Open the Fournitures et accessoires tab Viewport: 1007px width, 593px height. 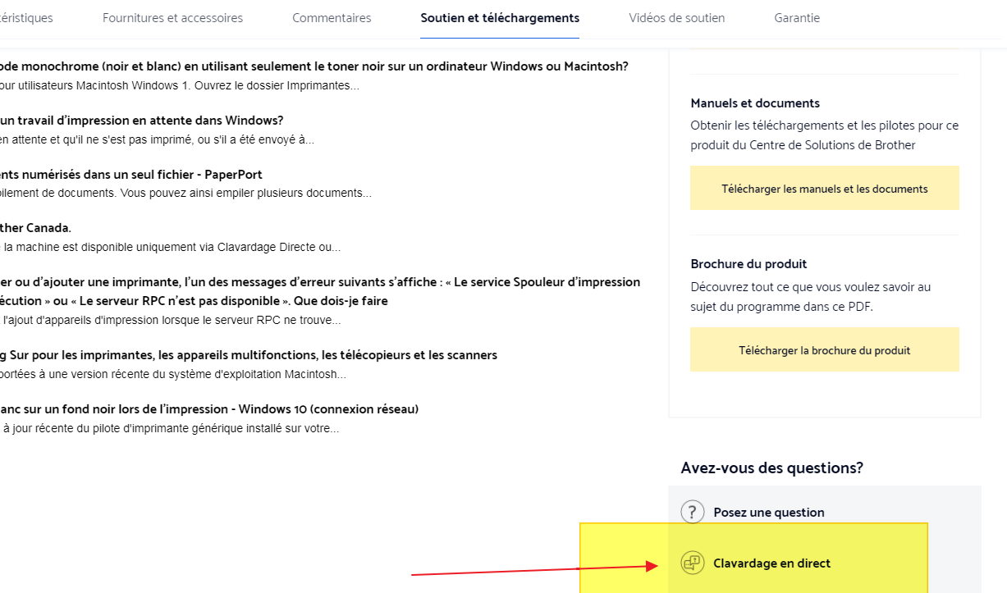point(172,18)
